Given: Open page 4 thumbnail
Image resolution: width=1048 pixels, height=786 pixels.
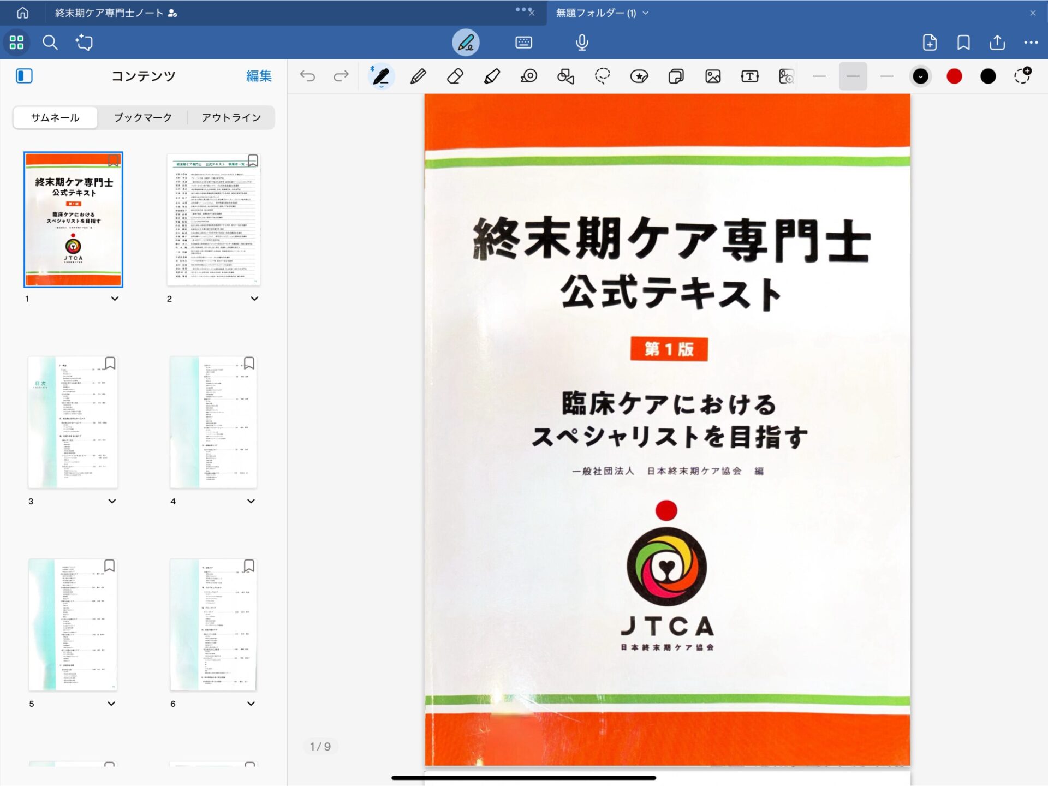Looking at the screenshot, I should (x=213, y=422).
